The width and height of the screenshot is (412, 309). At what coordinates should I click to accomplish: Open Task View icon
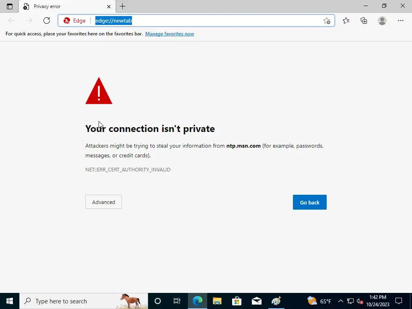[x=177, y=301]
